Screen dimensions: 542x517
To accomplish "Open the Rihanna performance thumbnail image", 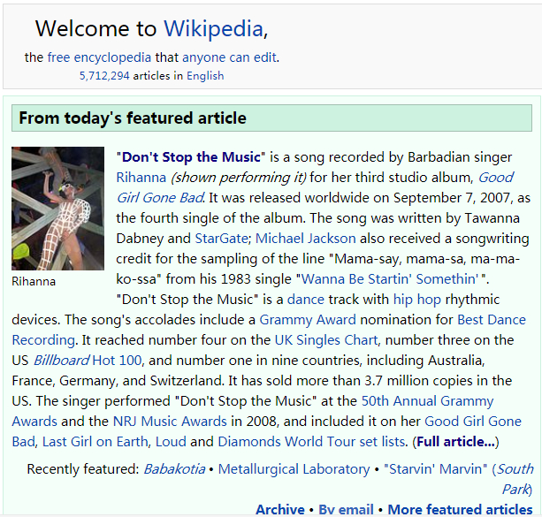I will (x=57, y=209).
